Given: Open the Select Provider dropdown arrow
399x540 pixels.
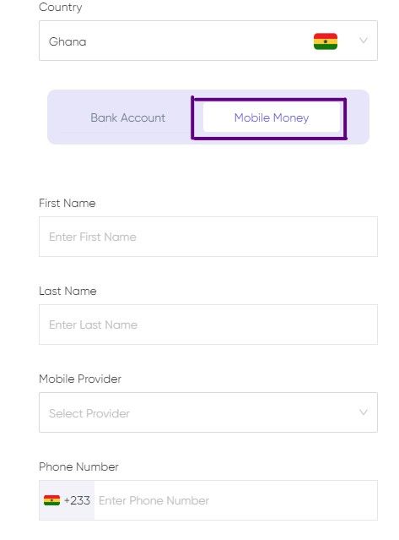Looking at the screenshot, I should click(364, 412).
